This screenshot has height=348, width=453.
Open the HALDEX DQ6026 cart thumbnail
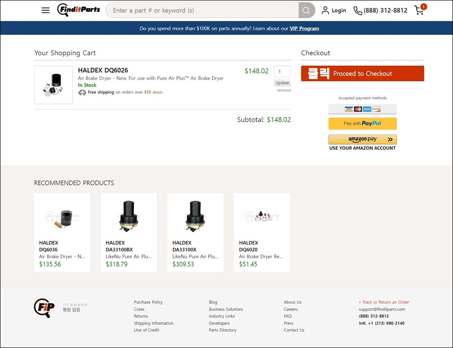53,85
